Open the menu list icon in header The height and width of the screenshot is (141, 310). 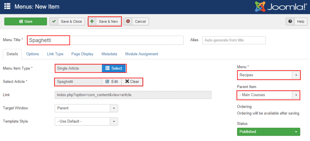[7, 6]
